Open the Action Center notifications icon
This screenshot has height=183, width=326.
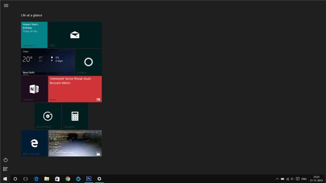tap(298, 179)
